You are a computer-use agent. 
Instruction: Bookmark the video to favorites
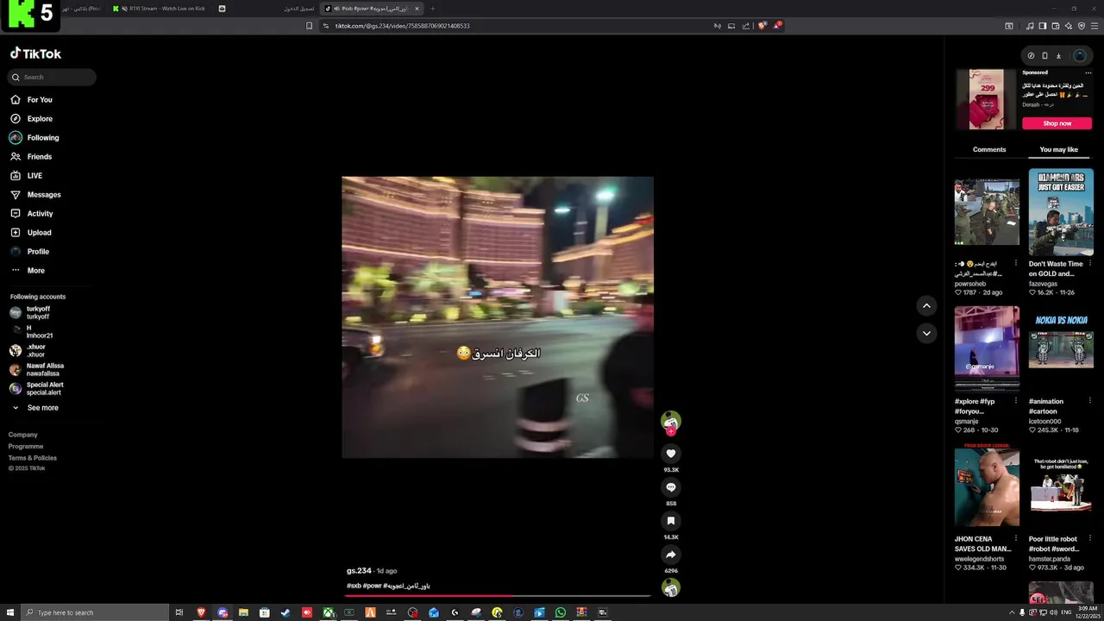click(671, 521)
